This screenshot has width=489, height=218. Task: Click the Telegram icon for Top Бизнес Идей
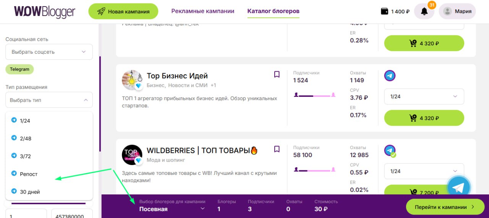point(390,76)
